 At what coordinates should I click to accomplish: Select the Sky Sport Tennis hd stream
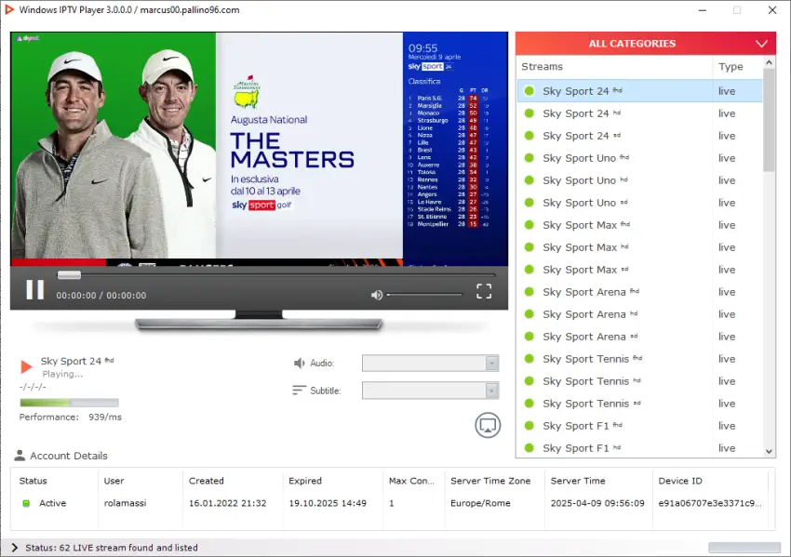pos(639,381)
